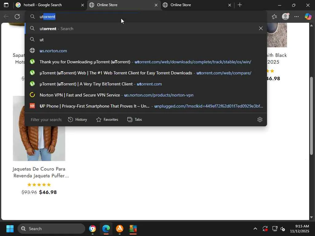The height and width of the screenshot is (236, 315).
Task: Open the red-green taskbar app icon
Action: 133,229
